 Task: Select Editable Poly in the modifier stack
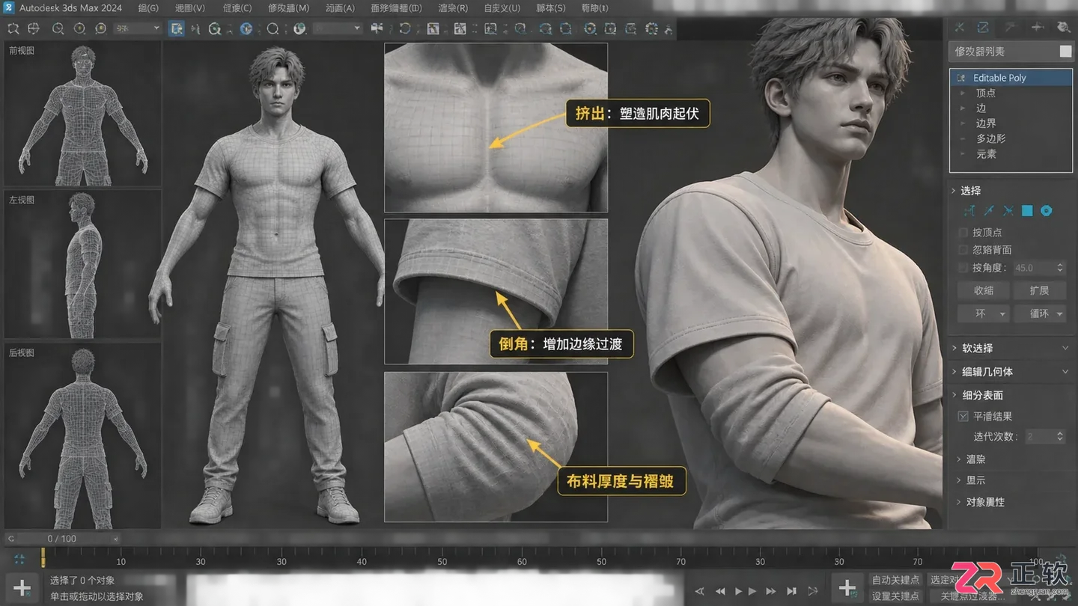1011,78
